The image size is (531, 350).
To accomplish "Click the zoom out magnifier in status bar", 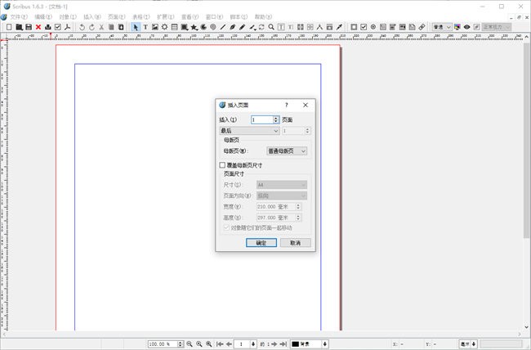I will pos(190,344).
